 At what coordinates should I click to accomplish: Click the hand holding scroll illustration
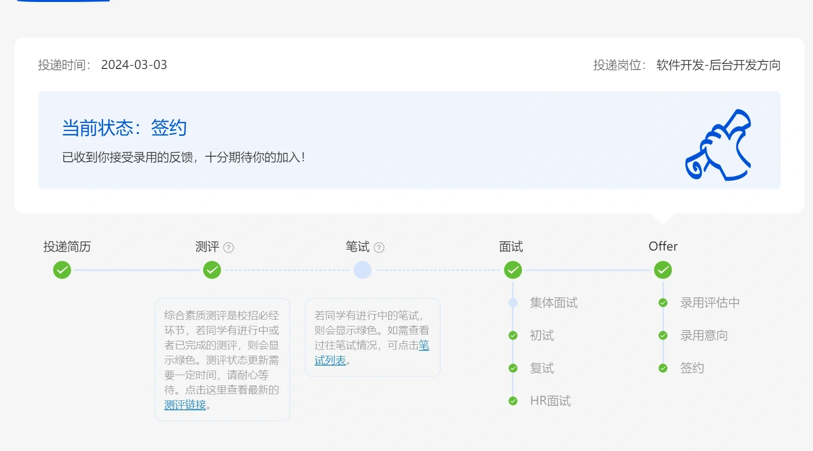tap(719, 145)
